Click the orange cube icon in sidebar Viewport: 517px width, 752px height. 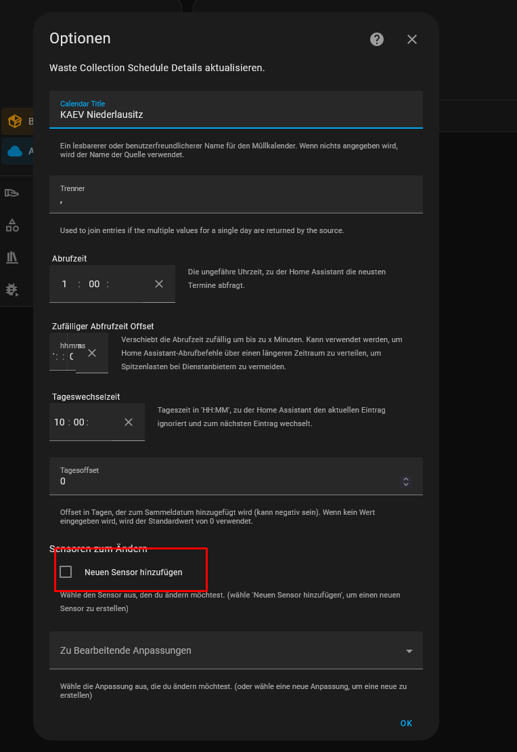(x=15, y=121)
